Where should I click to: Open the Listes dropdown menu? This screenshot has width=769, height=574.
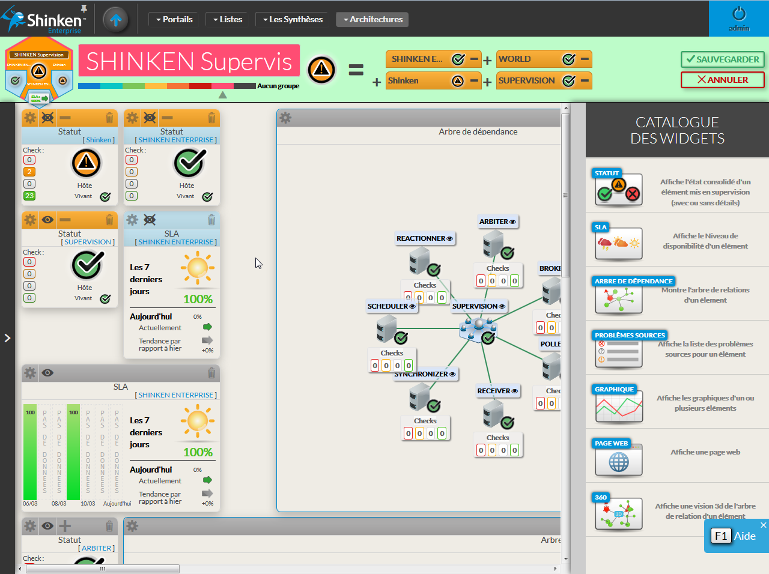pyautogui.click(x=227, y=20)
